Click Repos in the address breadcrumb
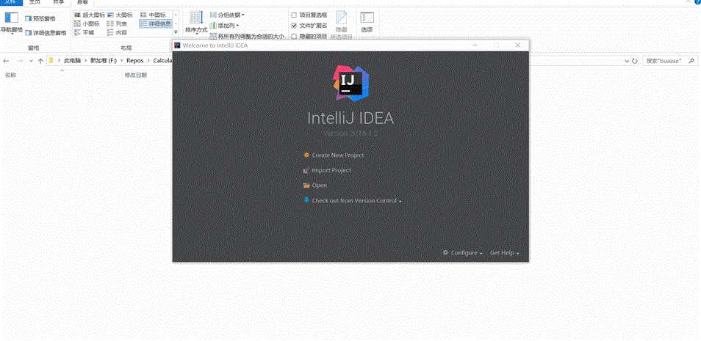 (x=134, y=61)
